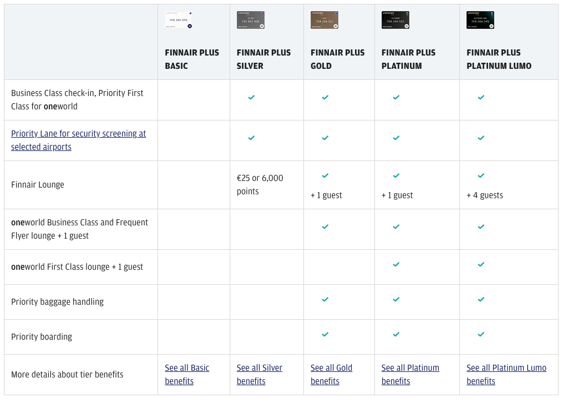
Task: Click the Finnair Plus Platinum Lumo card image
Action: tap(480, 20)
